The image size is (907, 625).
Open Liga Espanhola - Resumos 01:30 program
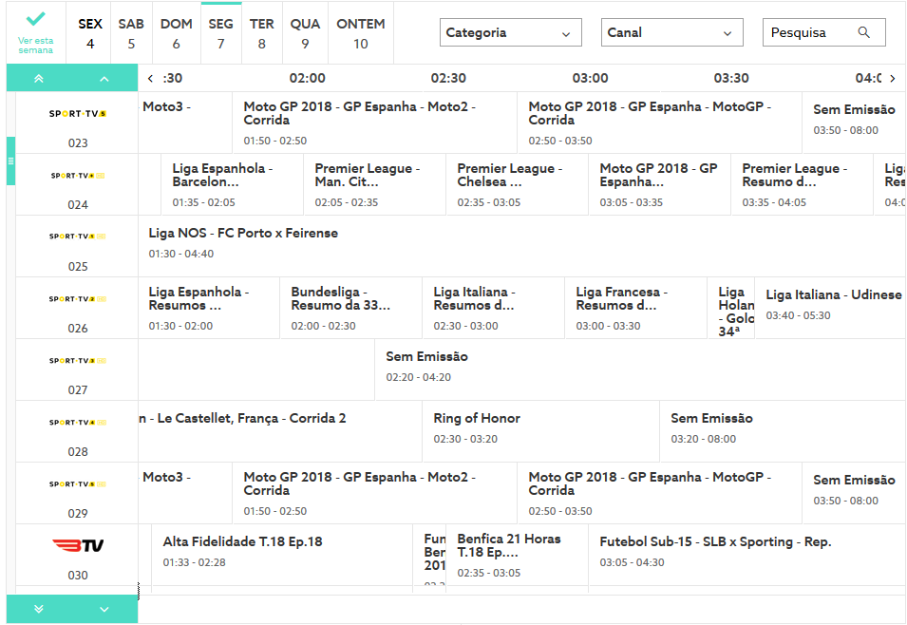coord(209,308)
